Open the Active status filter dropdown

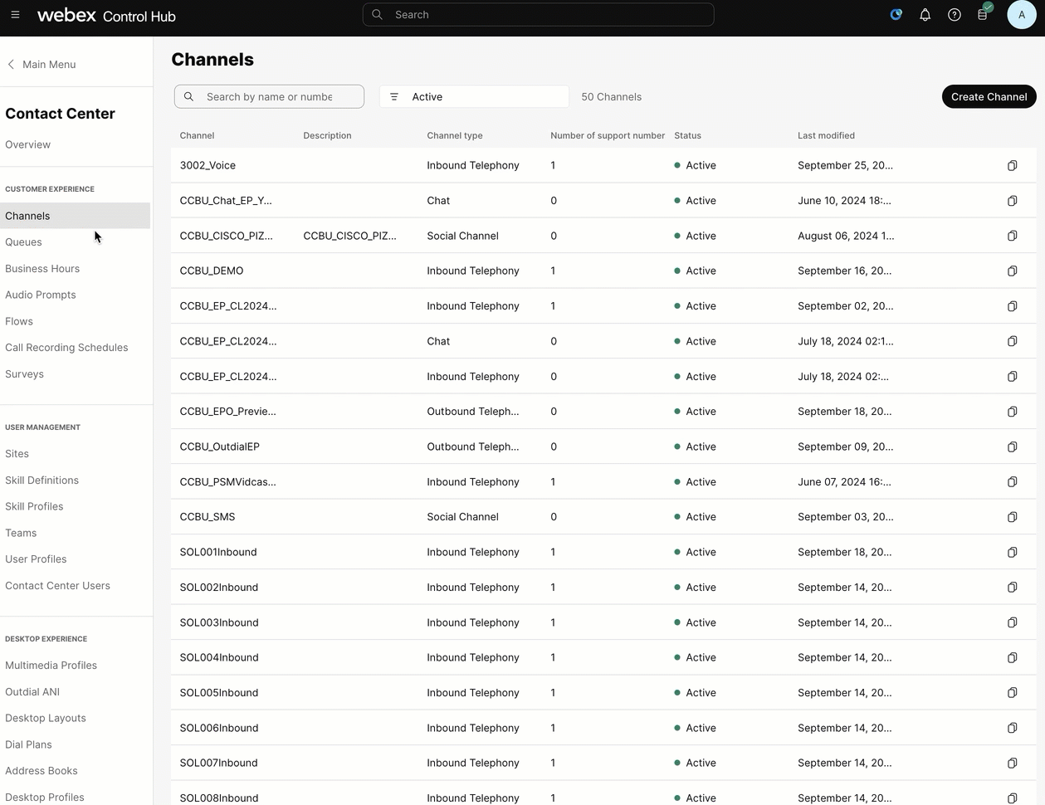tap(474, 97)
